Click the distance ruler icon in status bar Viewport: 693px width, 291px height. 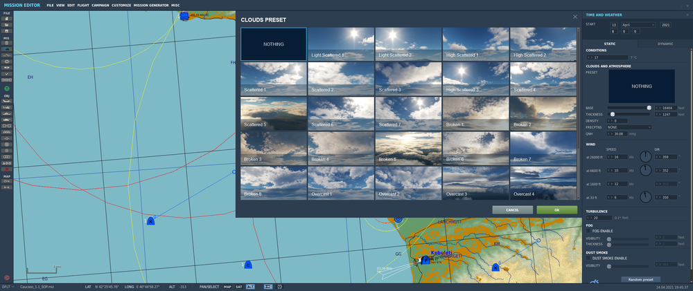pyautogui.click(x=267, y=287)
